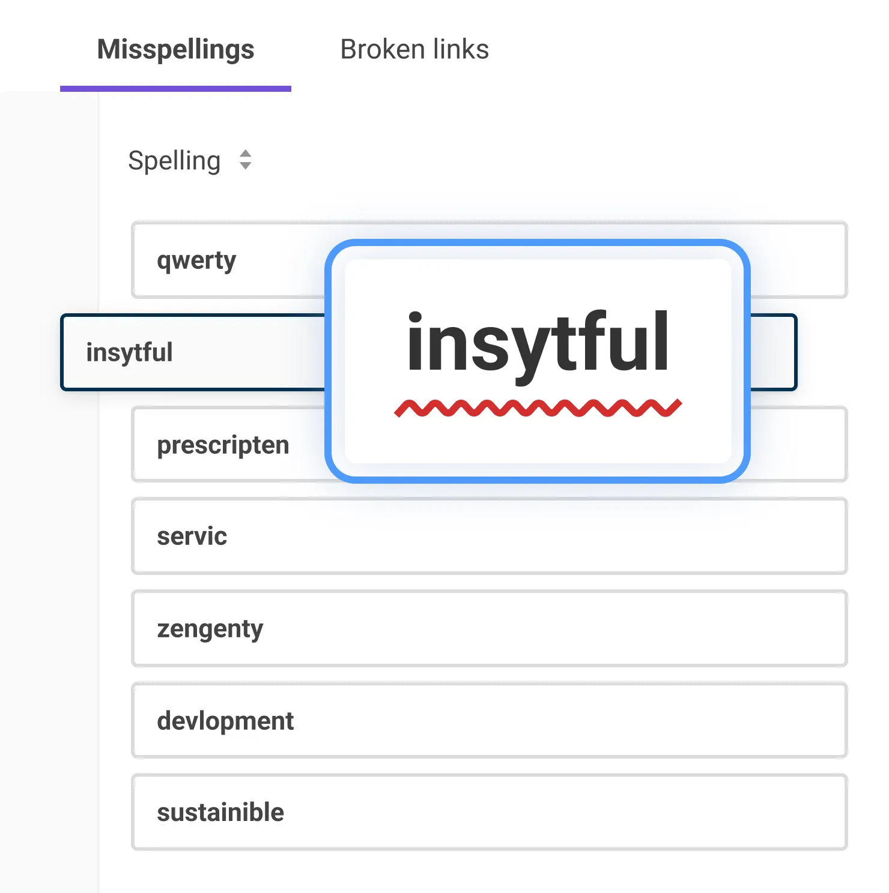Switch to the Misspellings tab
The image size is (889, 893).
tap(175, 50)
